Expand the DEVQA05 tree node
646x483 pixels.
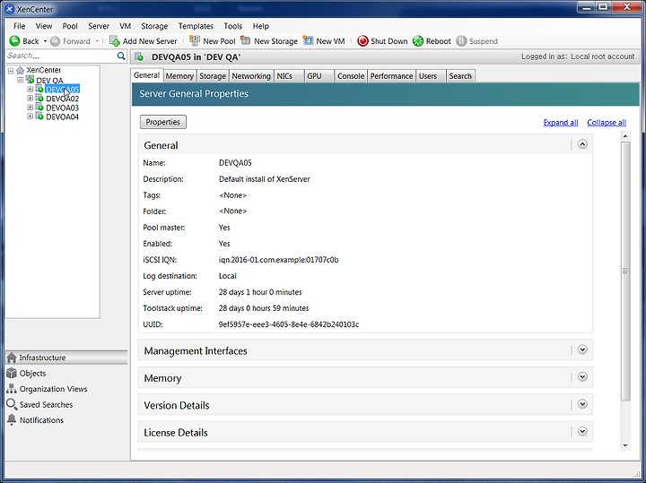30,89
